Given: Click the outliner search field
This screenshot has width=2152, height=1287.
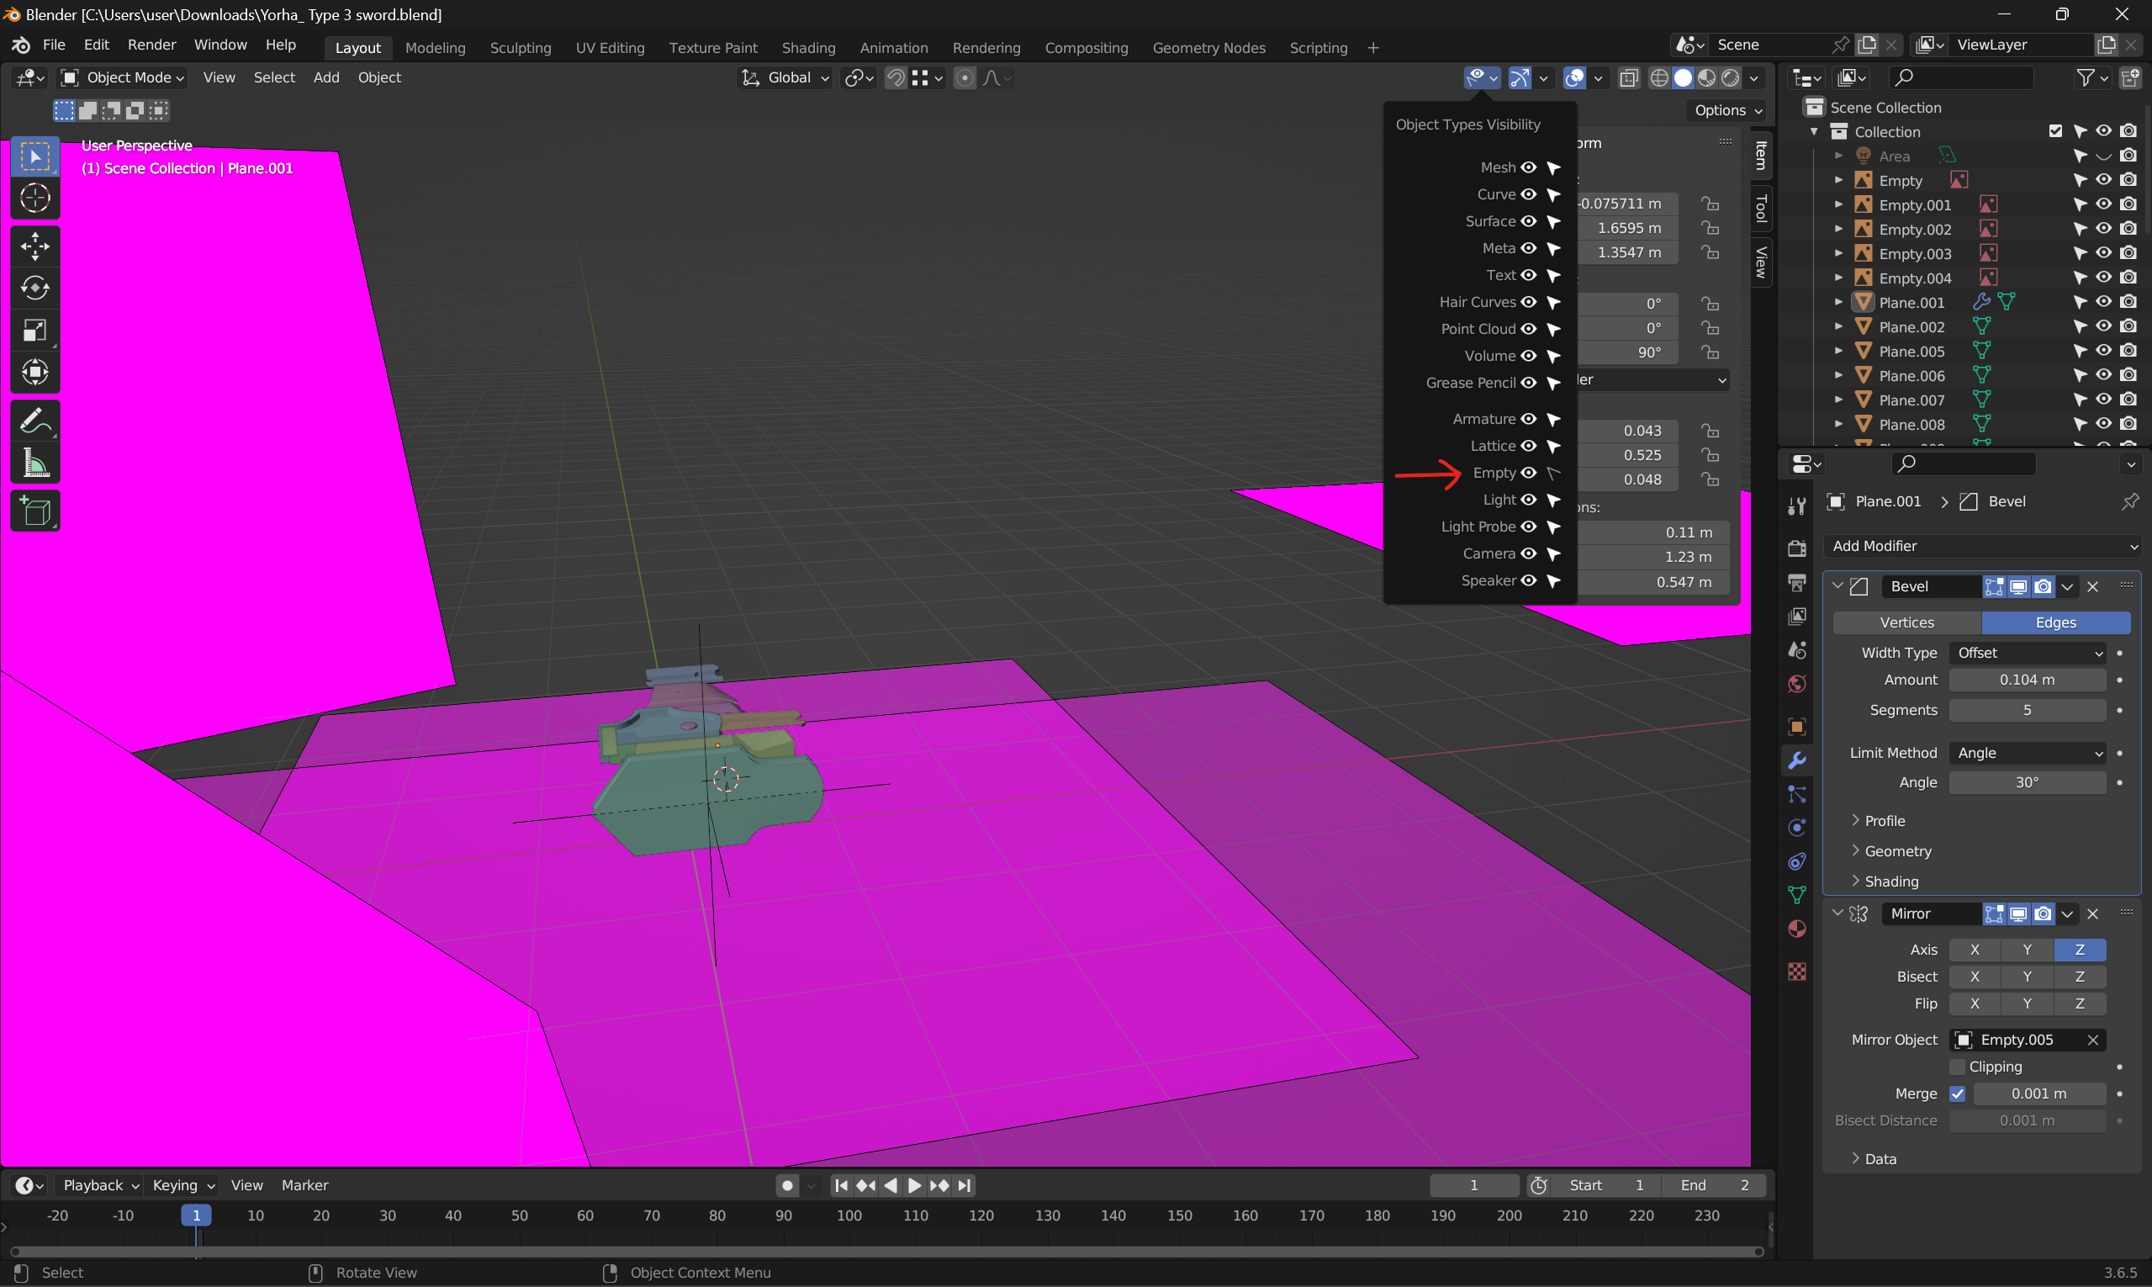Looking at the screenshot, I should click(1960, 78).
